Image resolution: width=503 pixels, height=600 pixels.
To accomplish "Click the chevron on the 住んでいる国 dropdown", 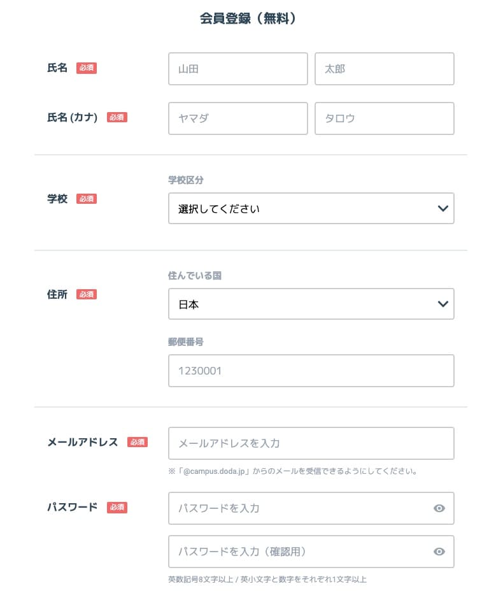I will click(443, 304).
